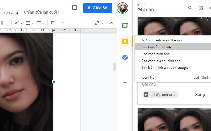211x131 pixels.
Task: Open the Google Tasks side panel icon
Action: pyautogui.click(x=125, y=57)
